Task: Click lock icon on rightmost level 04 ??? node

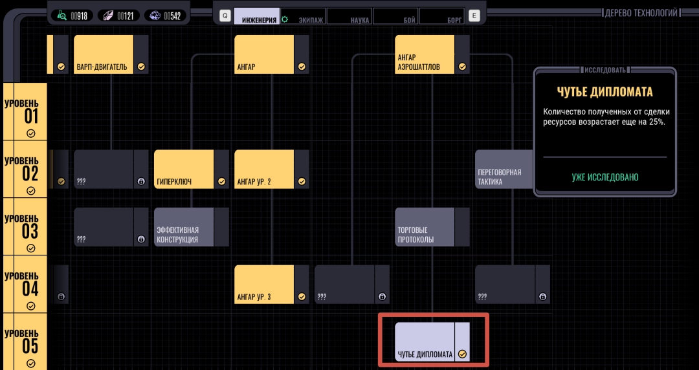Action: [x=542, y=297]
